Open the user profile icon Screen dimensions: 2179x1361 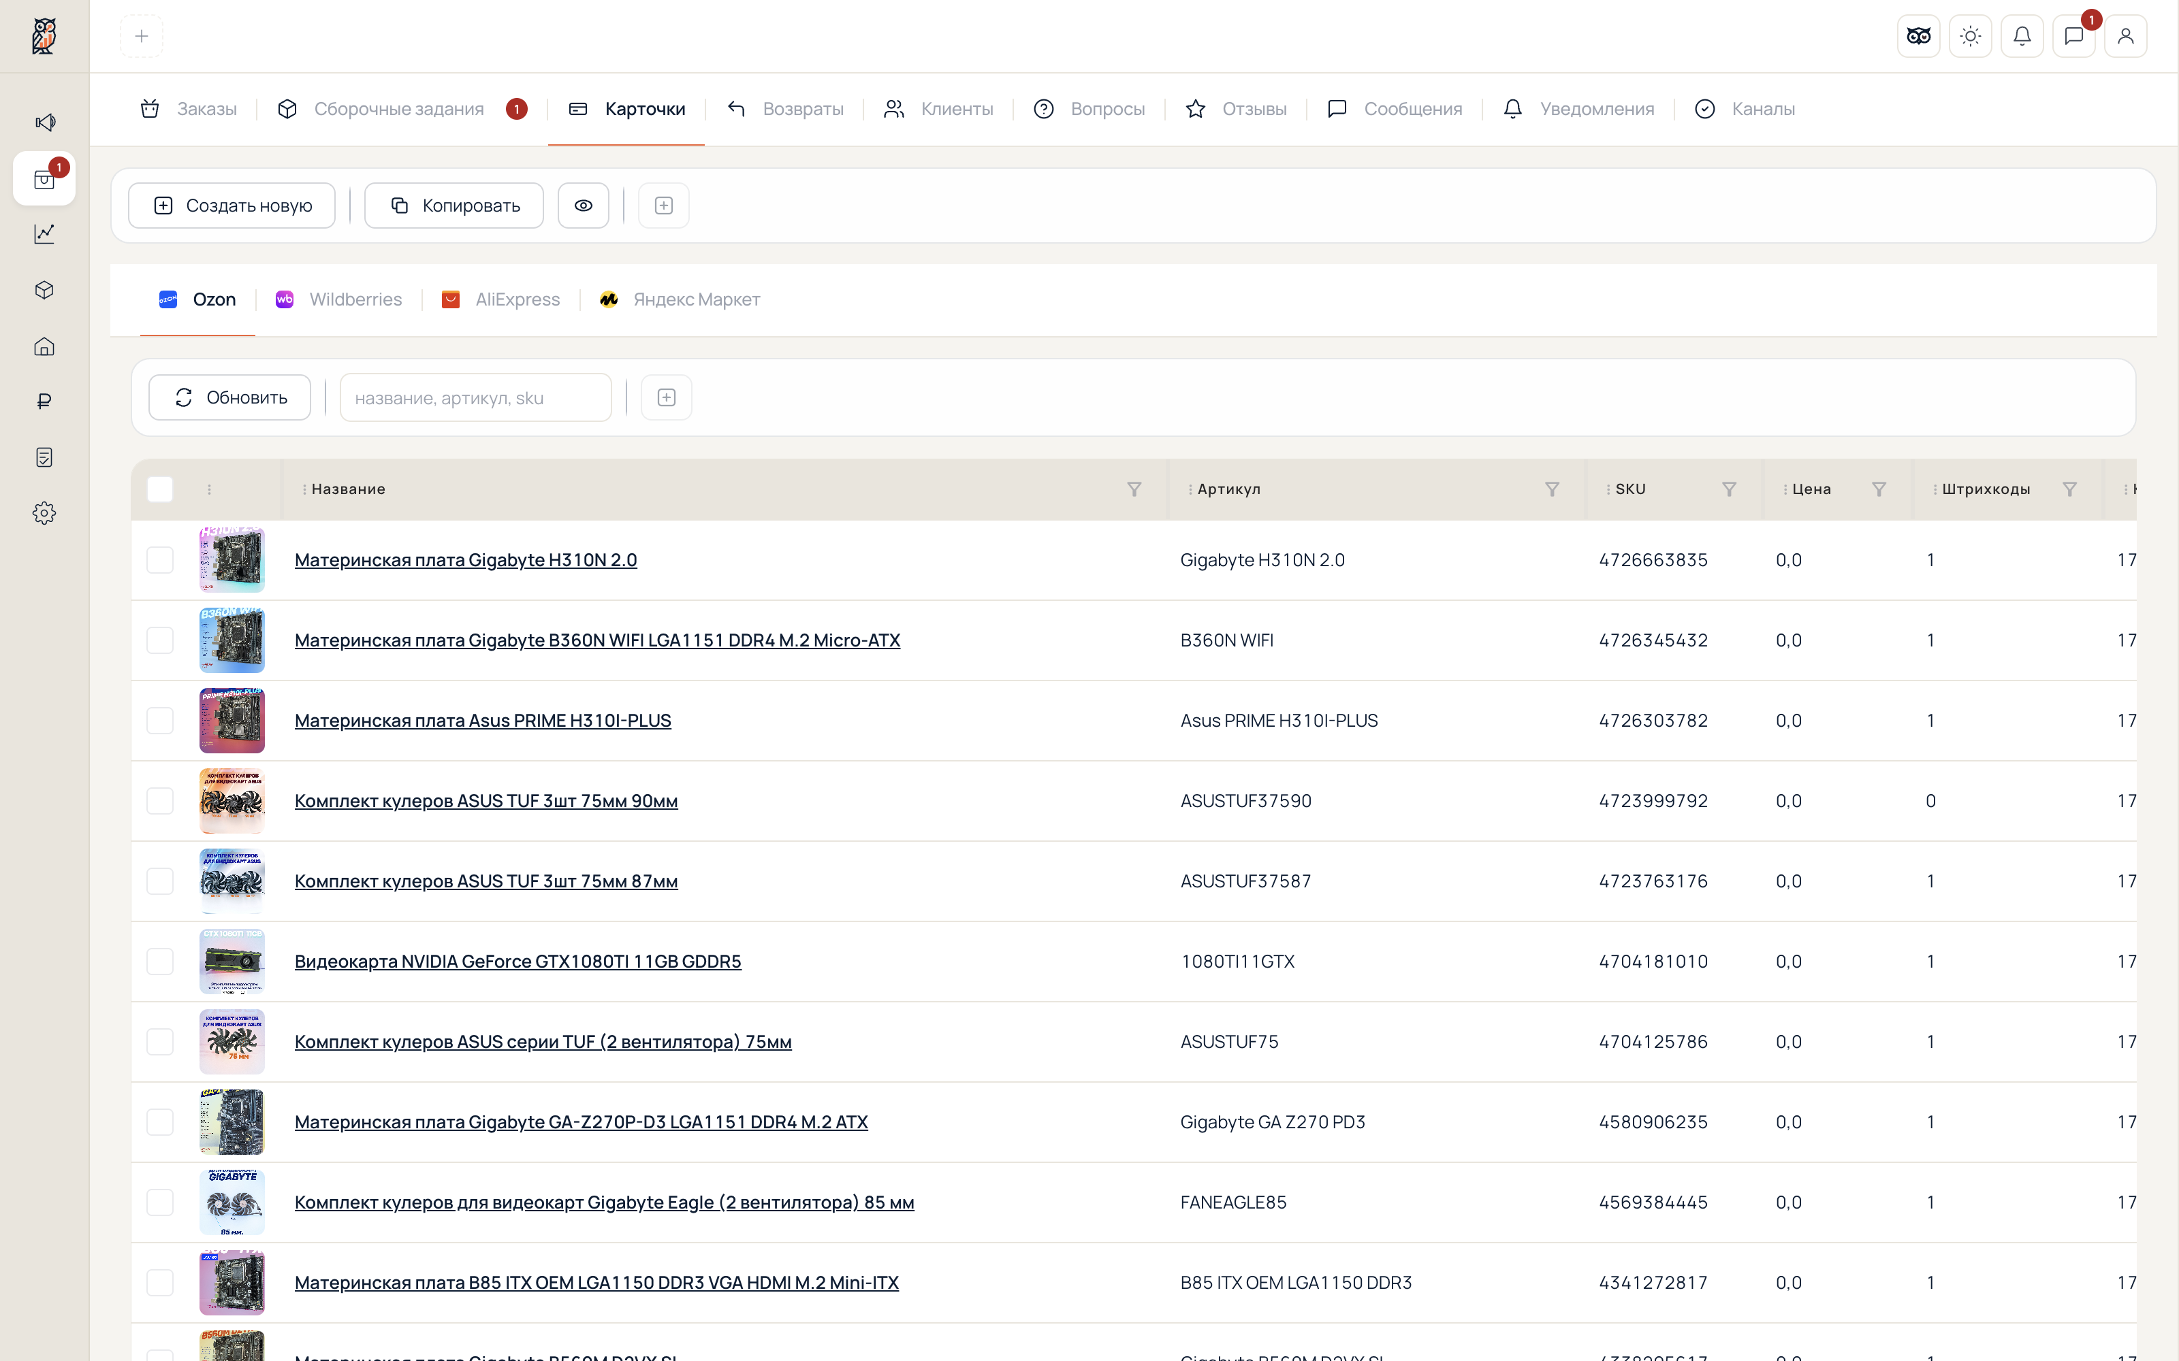point(2126,36)
